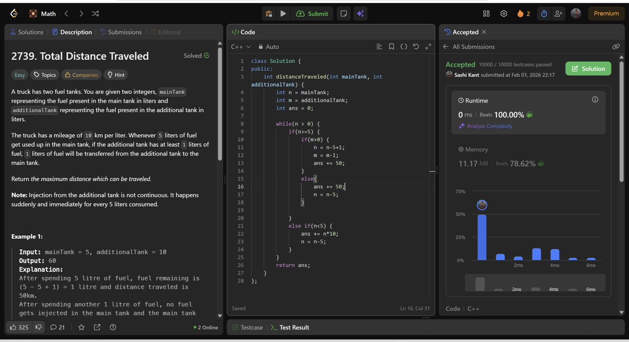The width and height of the screenshot is (629, 342).
Task: Copy submission link icon
Action: [616, 47]
